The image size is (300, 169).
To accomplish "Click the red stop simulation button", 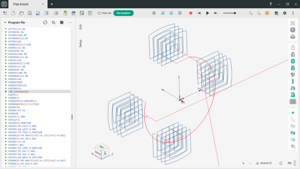I will 190,13.
